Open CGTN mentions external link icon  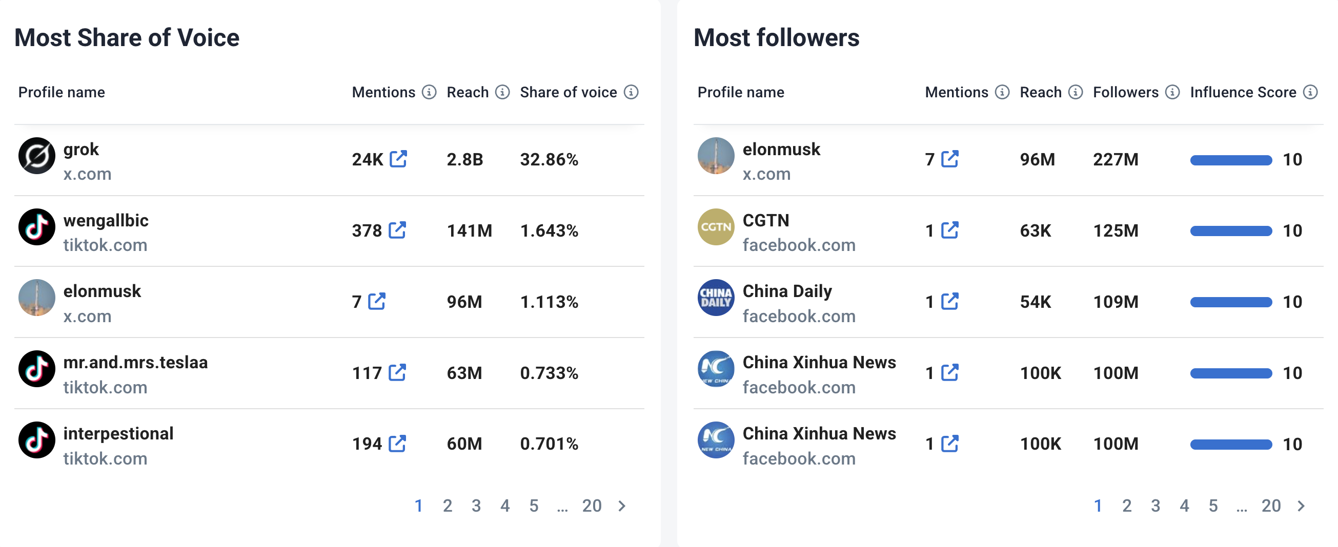click(949, 230)
